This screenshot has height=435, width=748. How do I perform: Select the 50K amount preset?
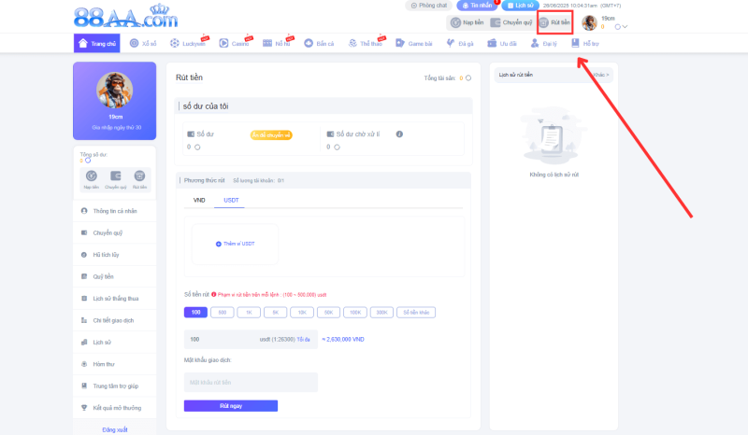click(x=329, y=313)
